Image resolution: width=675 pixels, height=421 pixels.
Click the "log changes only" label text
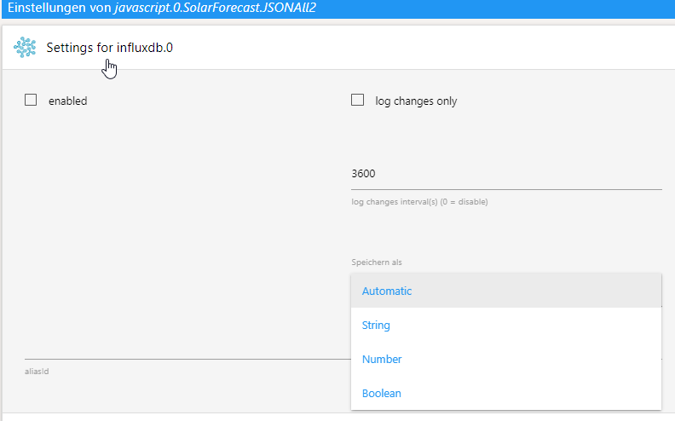tap(416, 101)
